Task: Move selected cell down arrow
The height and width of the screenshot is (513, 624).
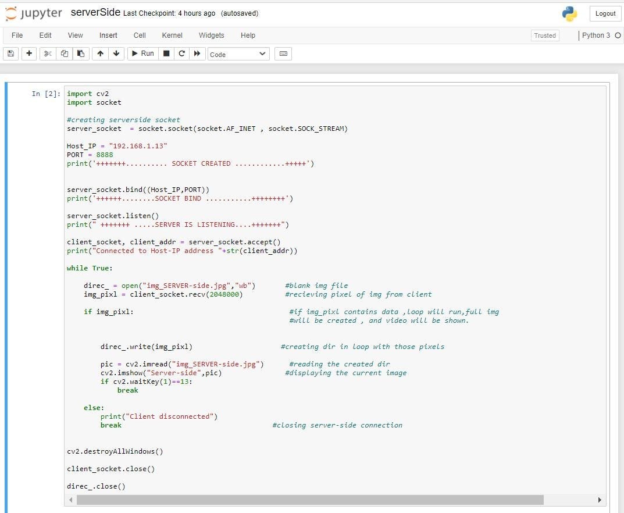Action: (116, 54)
